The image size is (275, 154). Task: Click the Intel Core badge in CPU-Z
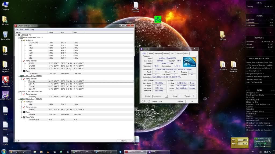[189, 62]
